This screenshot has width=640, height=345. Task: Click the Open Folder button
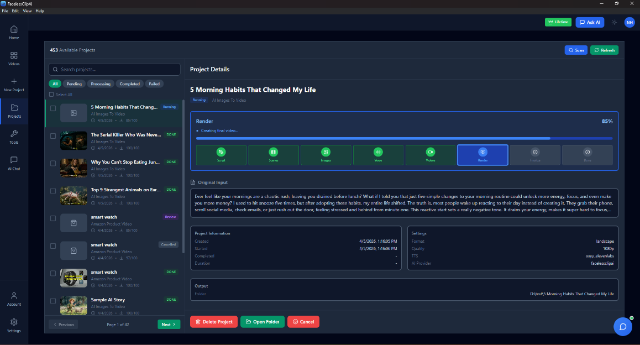(263, 322)
